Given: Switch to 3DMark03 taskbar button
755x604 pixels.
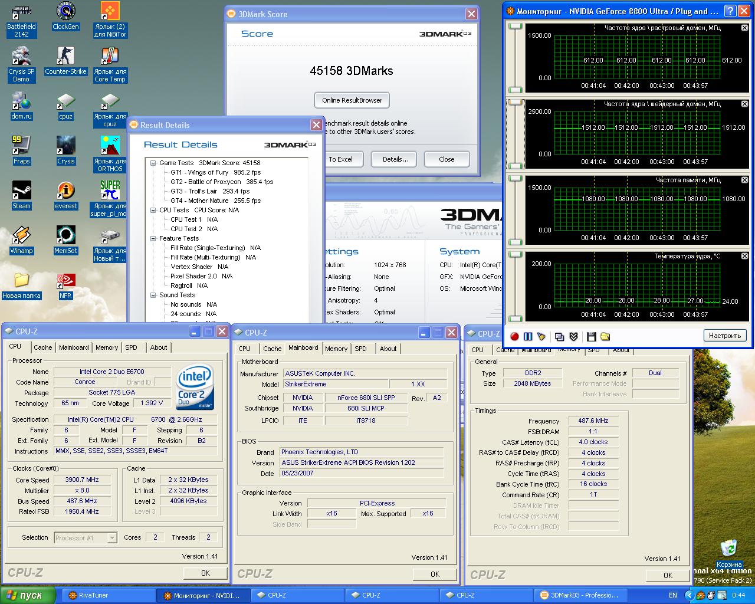Looking at the screenshot, I should [x=580, y=595].
